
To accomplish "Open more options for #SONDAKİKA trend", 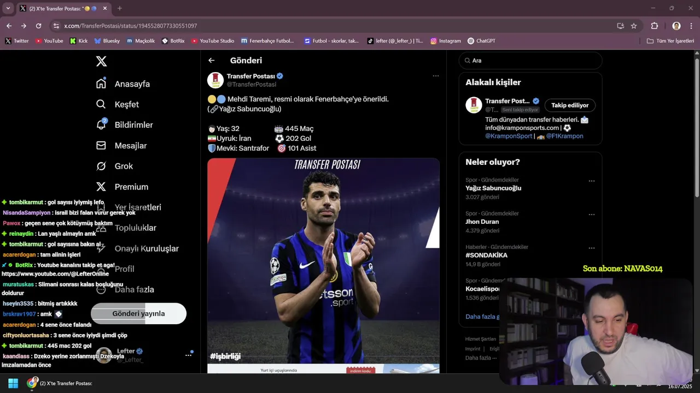I will point(592,248).
